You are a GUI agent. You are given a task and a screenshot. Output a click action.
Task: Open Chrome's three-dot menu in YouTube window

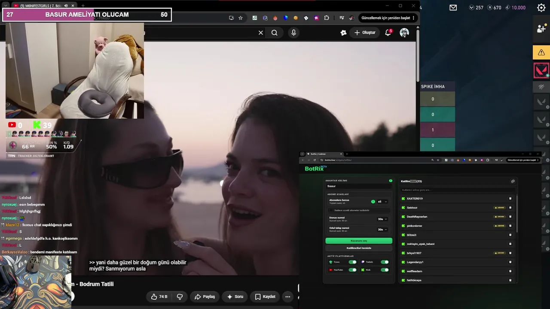413,18
